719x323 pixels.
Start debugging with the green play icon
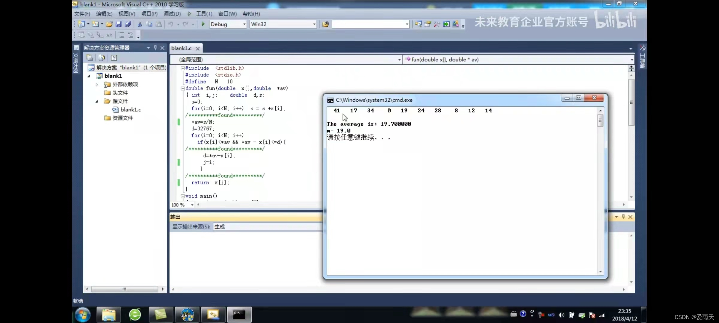(x=203, y=24)
